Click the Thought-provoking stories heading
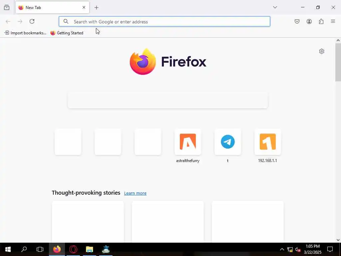The image size is (341, 256). 86,193
